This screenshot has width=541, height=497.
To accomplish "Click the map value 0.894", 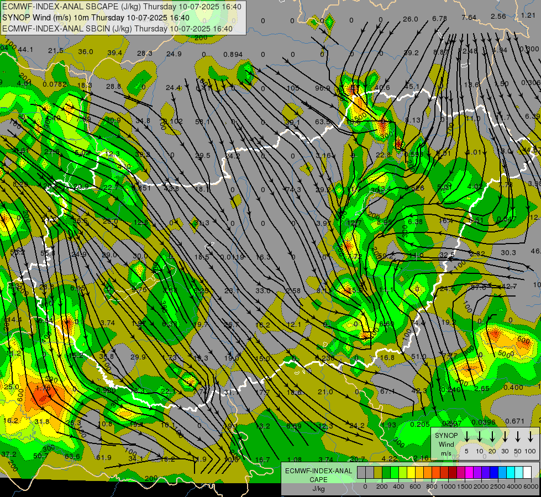I will coord(233,55).
